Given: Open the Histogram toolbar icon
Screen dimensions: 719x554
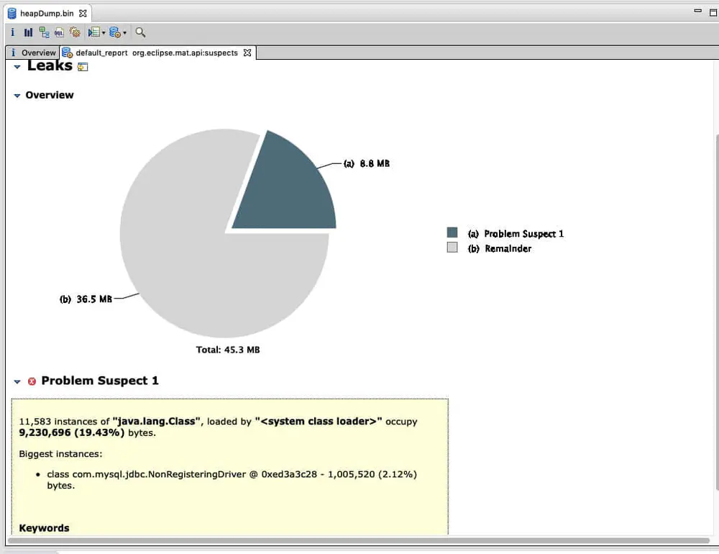Looking at the screenshot, I should (29, 32).
